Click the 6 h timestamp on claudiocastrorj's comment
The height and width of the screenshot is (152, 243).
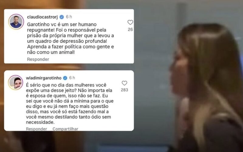click(69, 17)
